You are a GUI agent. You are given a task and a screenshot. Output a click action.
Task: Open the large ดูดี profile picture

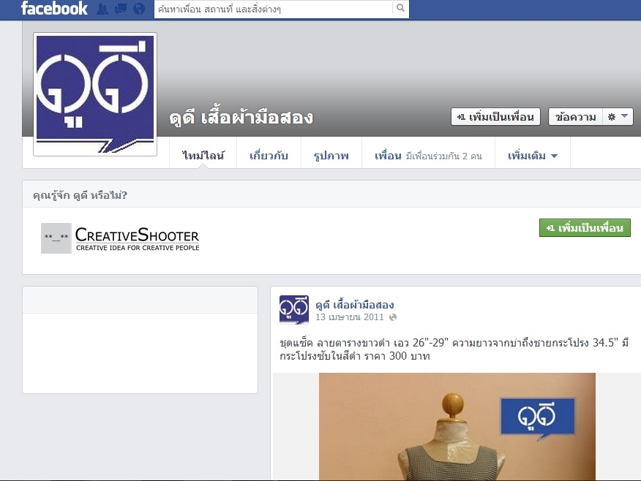(95, 94)
